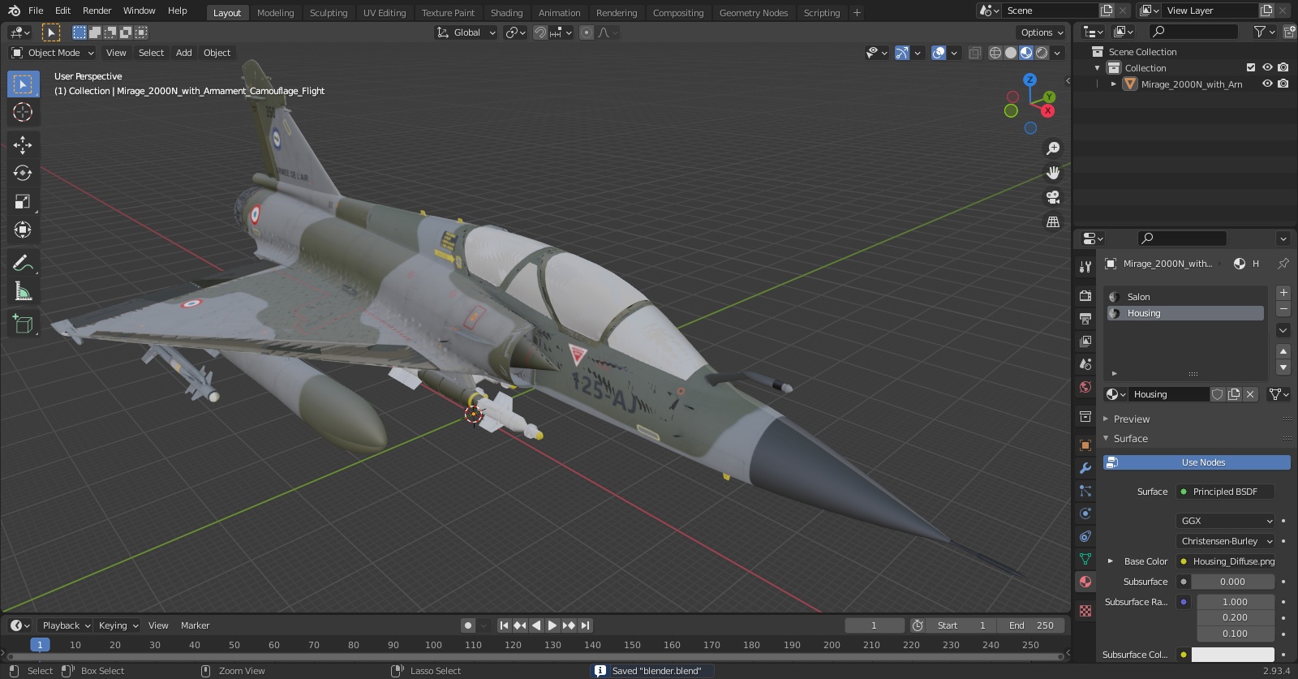Open GGX distribution dropdown
The height and width of the screenshot is (679, 1298).
(x=1226, y=521)
